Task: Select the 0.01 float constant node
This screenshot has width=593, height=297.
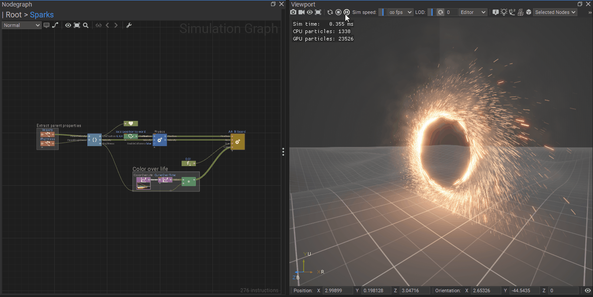Action: click(x=189, y=164)
